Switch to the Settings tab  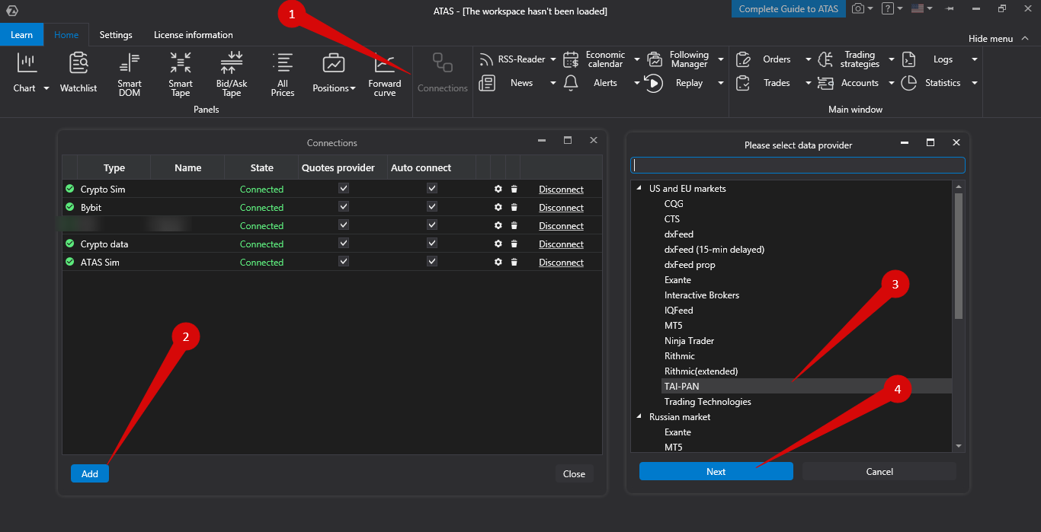tap(116, 35)
